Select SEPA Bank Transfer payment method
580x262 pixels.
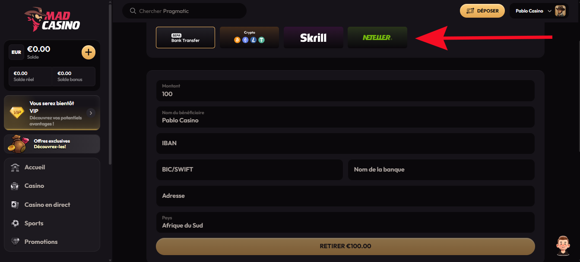(x=185, y=37)
